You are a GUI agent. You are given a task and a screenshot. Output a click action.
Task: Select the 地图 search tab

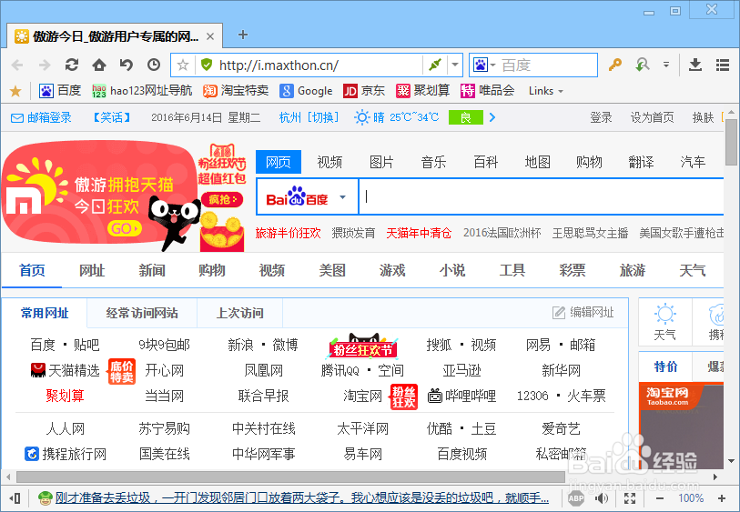pos(537,162)
